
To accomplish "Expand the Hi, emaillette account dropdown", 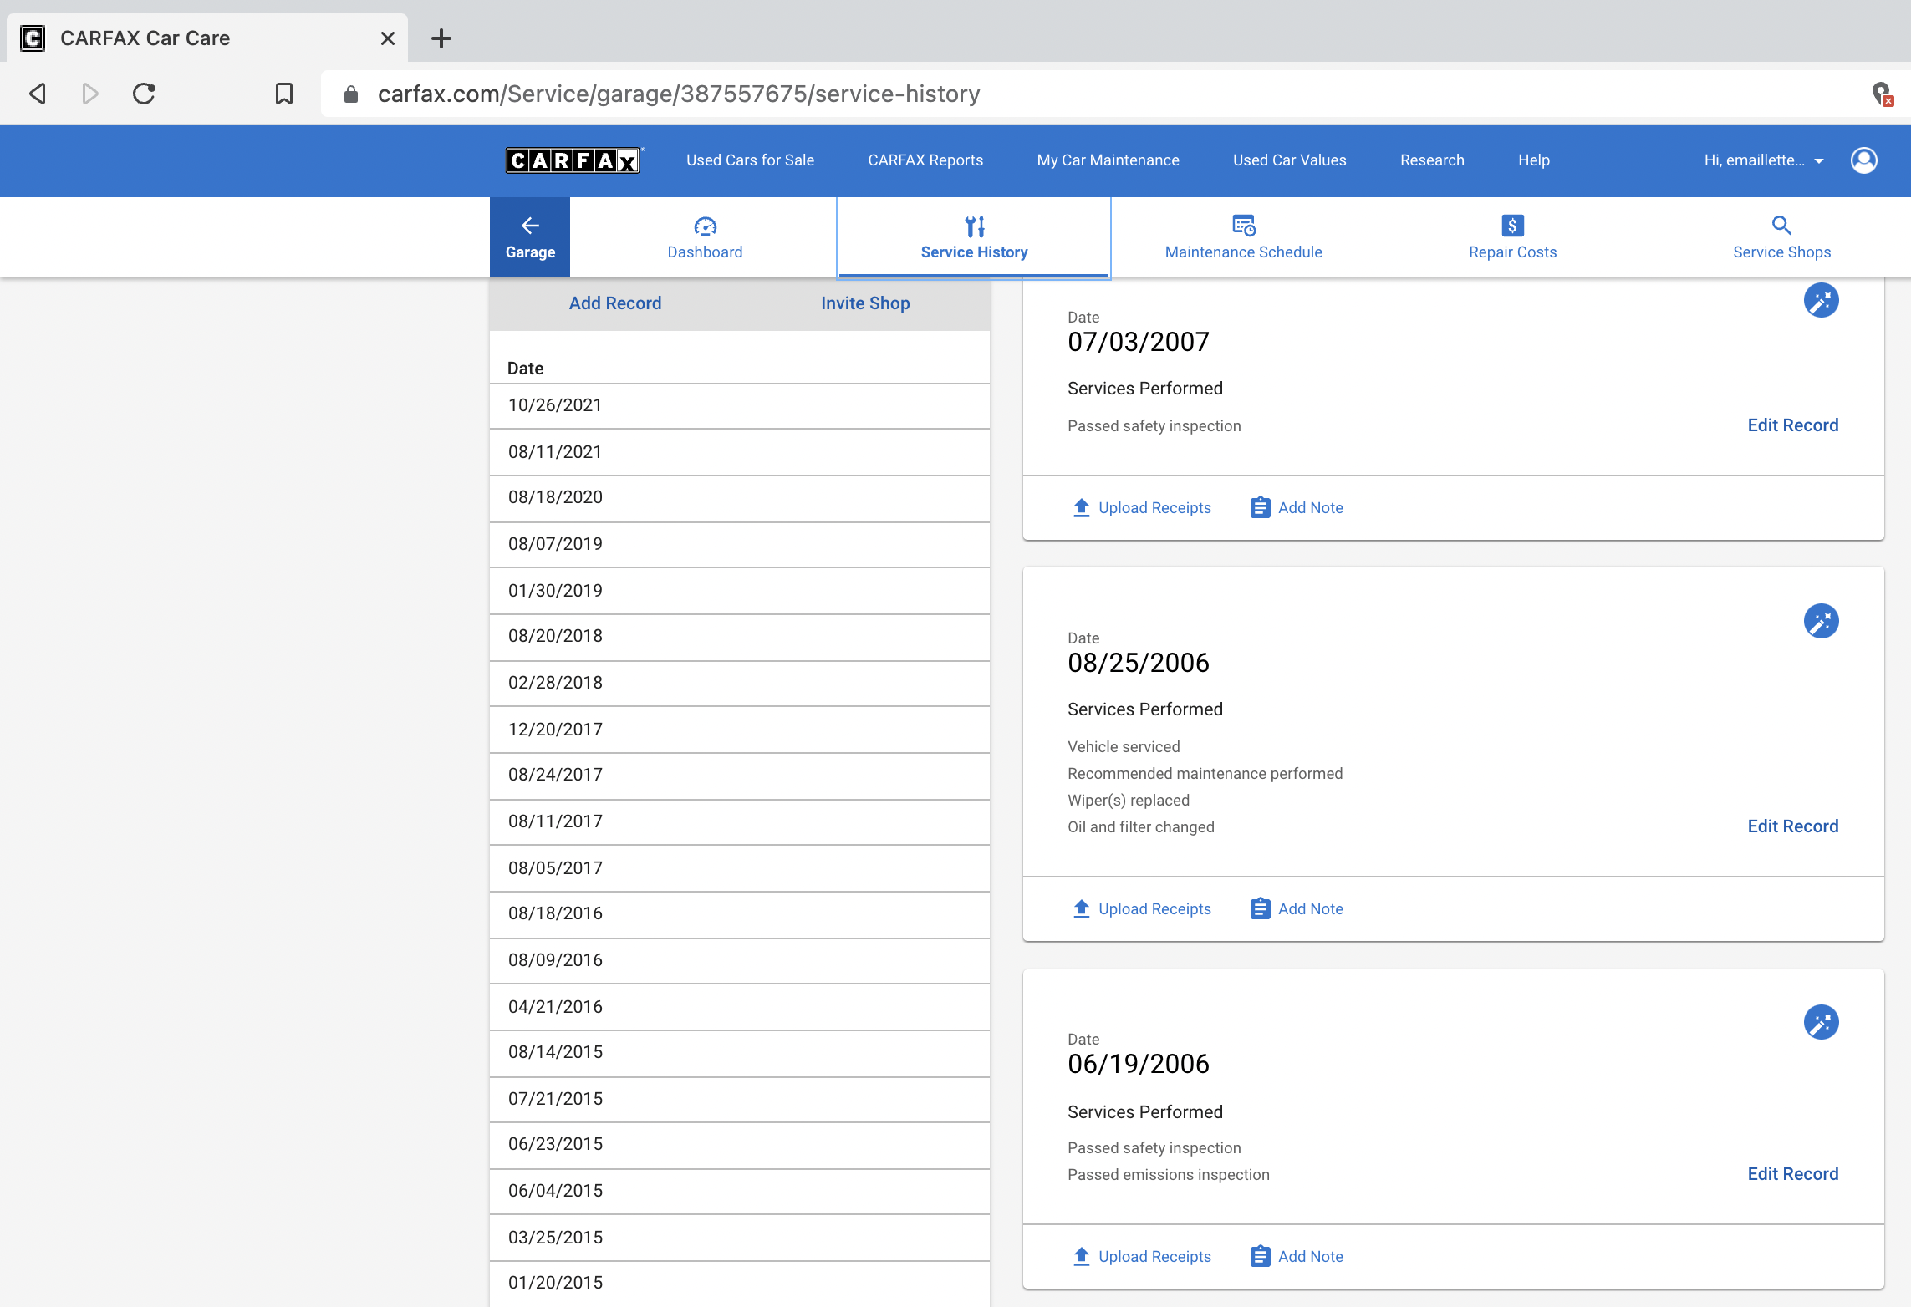I will point(1764,160).
